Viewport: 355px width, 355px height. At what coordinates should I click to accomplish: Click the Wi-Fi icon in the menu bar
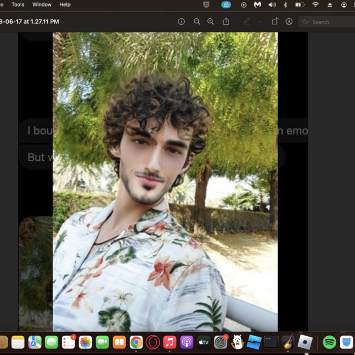pos(315,5)
